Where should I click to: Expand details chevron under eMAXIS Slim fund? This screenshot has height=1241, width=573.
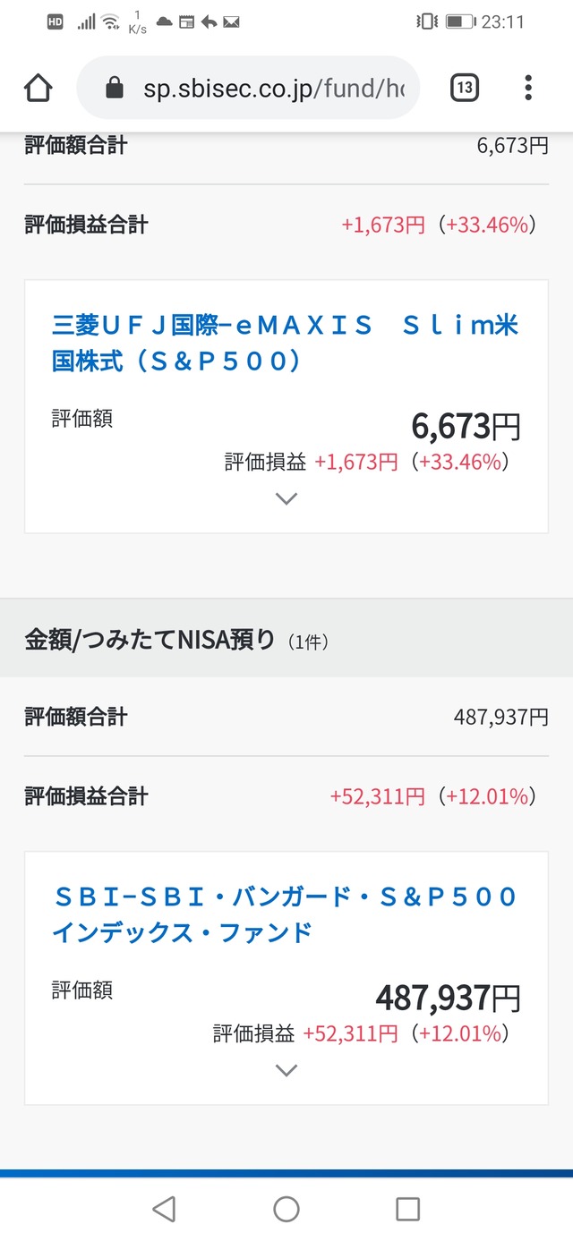point(286,499)
